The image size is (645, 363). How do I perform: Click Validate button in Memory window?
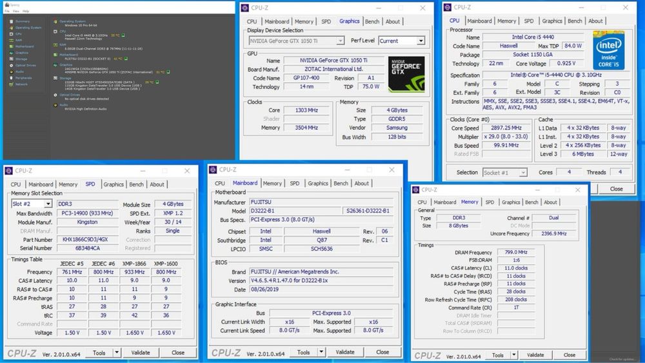(535, 355)
